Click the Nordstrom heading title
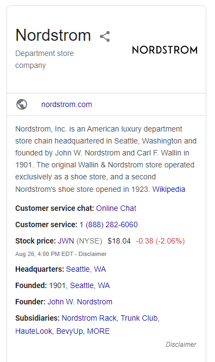Viewport: 215px width, 362px height. coord(53,35)
